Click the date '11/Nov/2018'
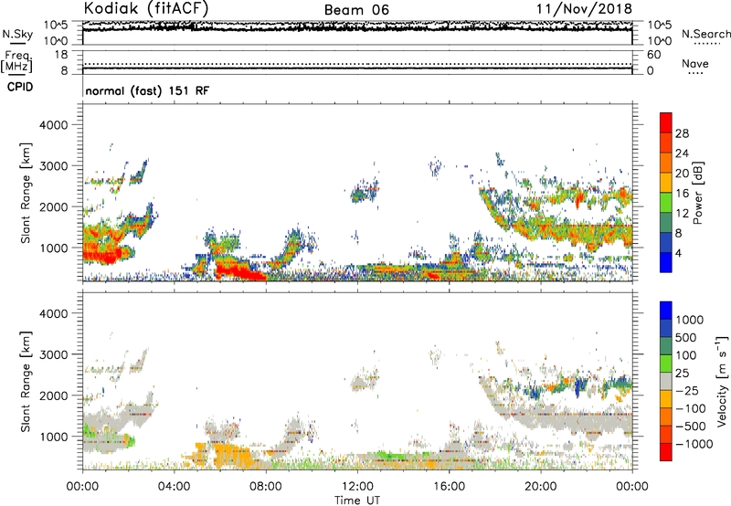Screen dimensions: 731x506 (584, 8)
